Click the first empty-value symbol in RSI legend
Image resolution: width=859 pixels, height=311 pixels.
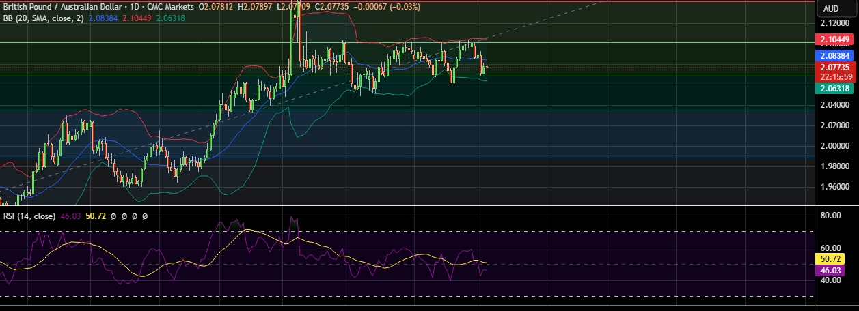click(115, 216)
